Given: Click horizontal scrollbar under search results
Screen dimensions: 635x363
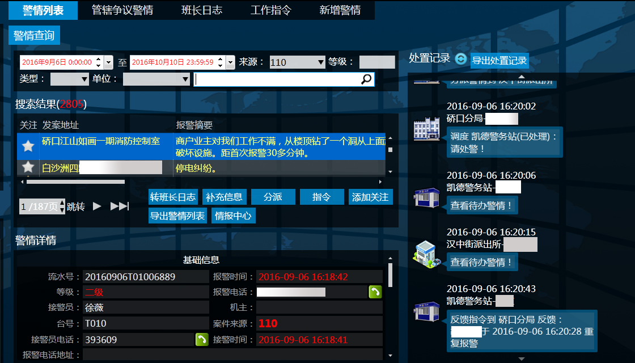Looking at the screenshot, I should 75,182.
